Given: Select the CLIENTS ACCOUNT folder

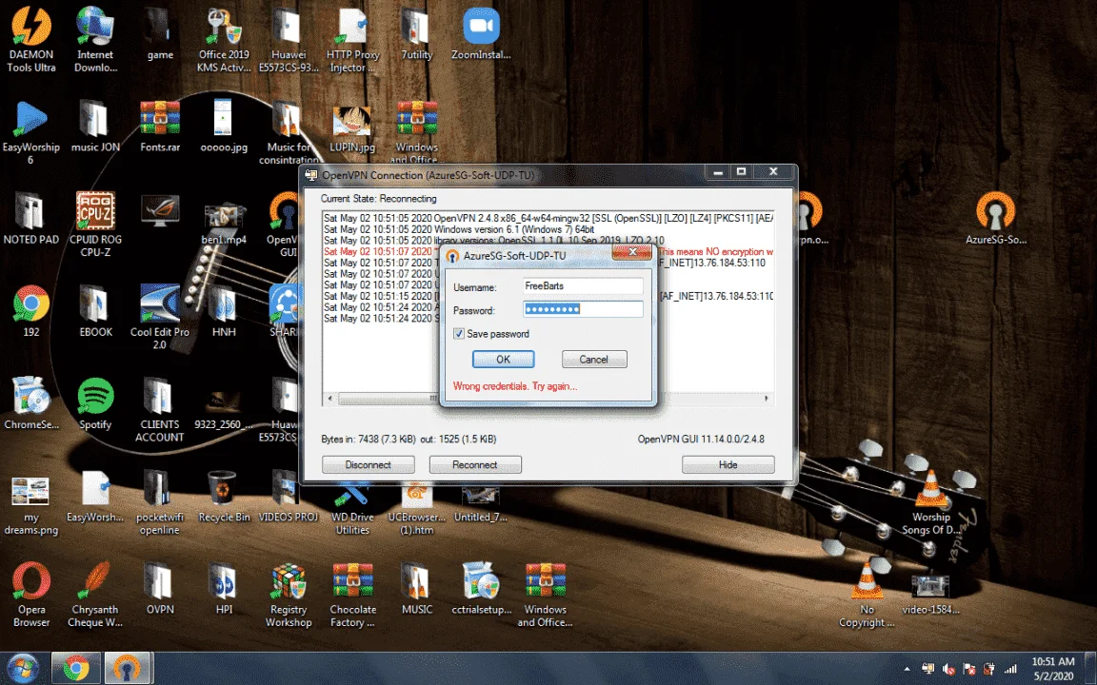Looking at the screenshot, I should pyautogui.click(x=160, y=410).
